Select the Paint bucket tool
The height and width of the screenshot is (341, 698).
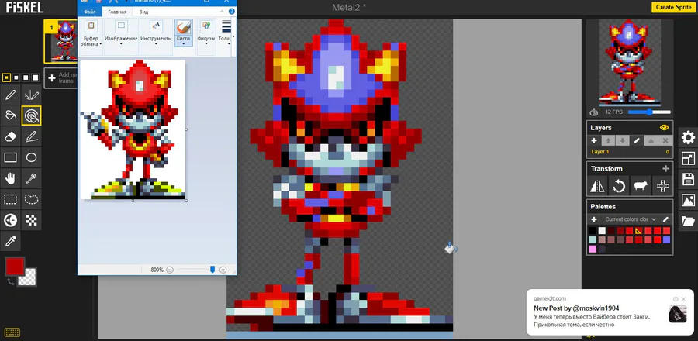point(11,115)
